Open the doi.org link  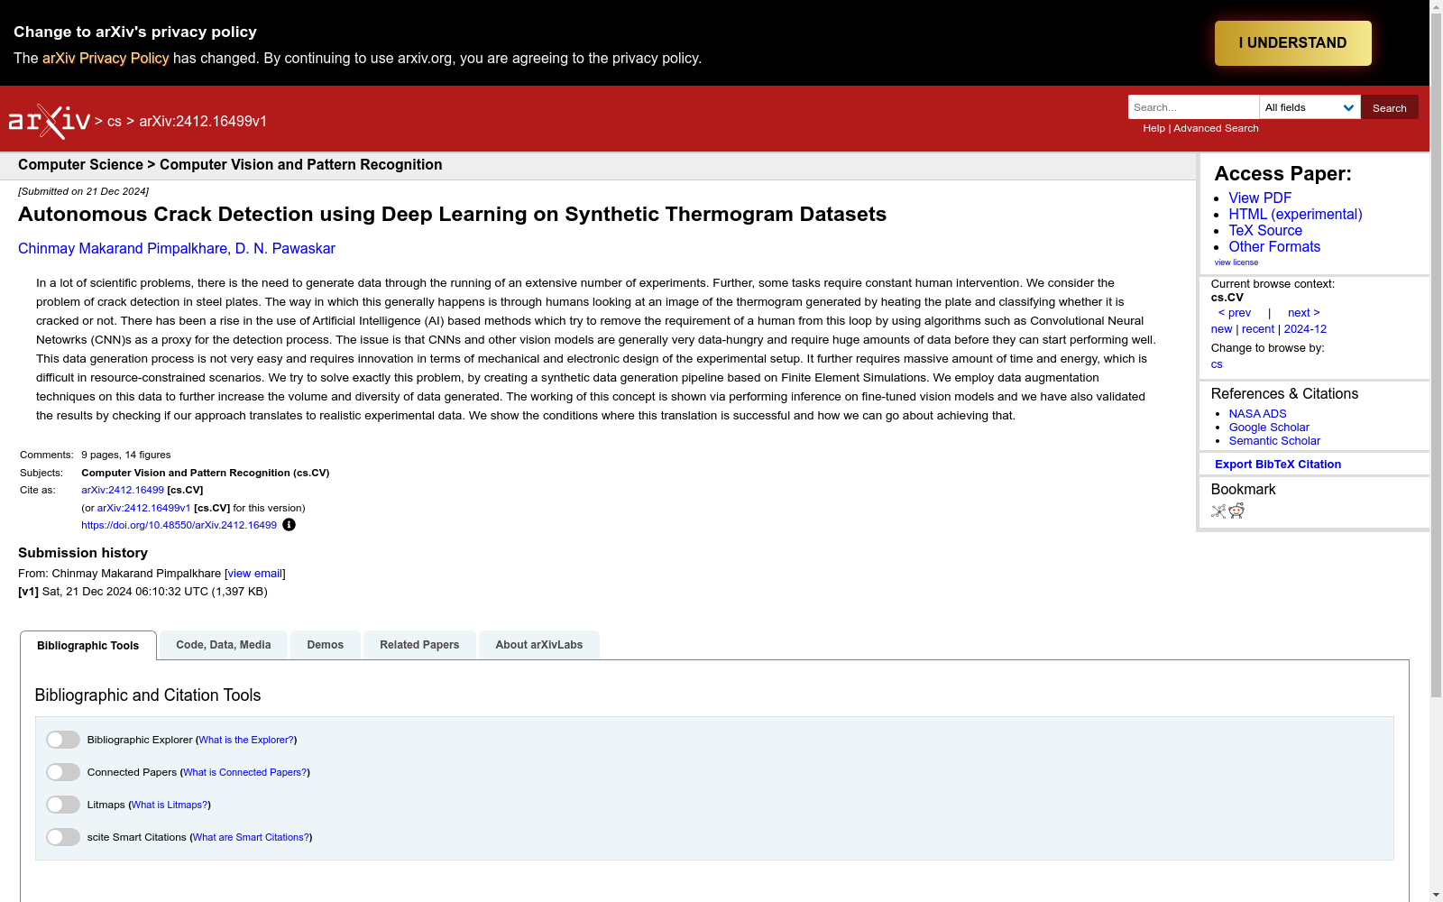[179, 525]
